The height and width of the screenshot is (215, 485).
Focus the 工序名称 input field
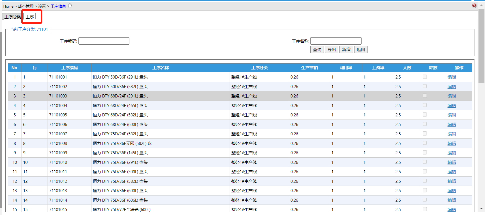click(x=336, y=41)
